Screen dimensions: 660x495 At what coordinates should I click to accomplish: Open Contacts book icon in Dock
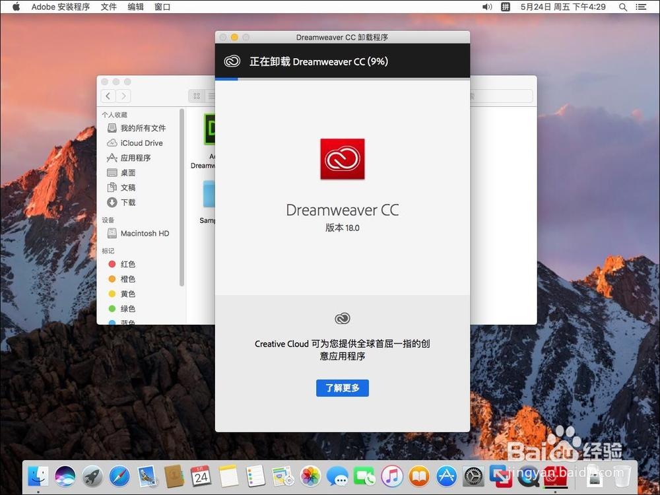click(x=174, y=477)
